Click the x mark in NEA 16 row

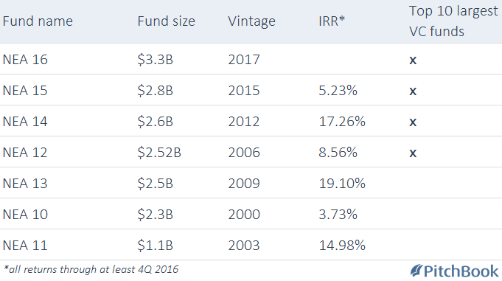[x=413, y=60]
